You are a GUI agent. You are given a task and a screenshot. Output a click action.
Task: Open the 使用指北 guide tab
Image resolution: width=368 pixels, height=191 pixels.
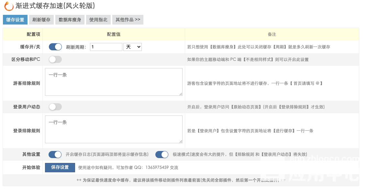click(x=98, y=20)
